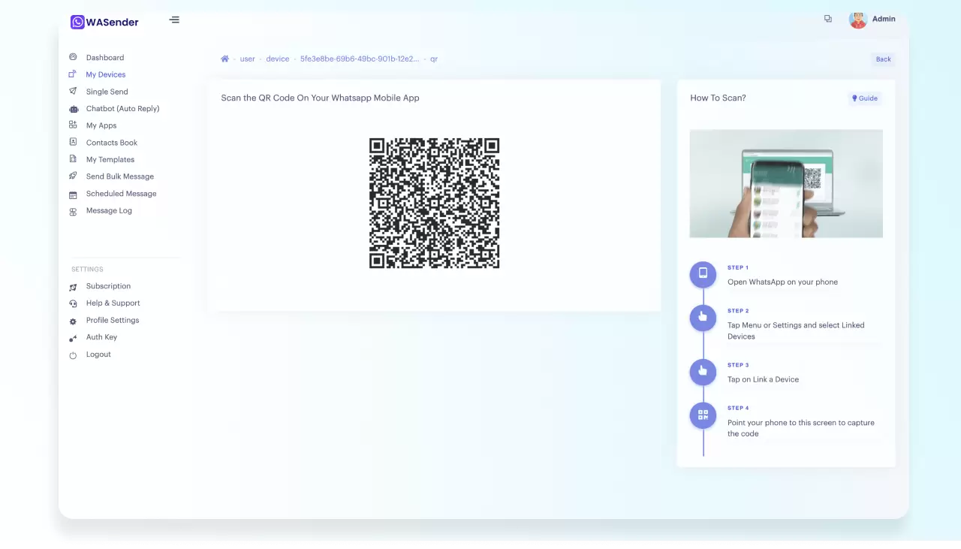Screen dimensions: 961x549
Task: Click the Scheduled Message calendar icon
Action: tap(73, 194)
